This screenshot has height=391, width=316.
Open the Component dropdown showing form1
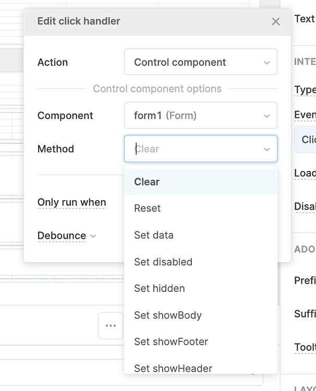click(200, 116)
